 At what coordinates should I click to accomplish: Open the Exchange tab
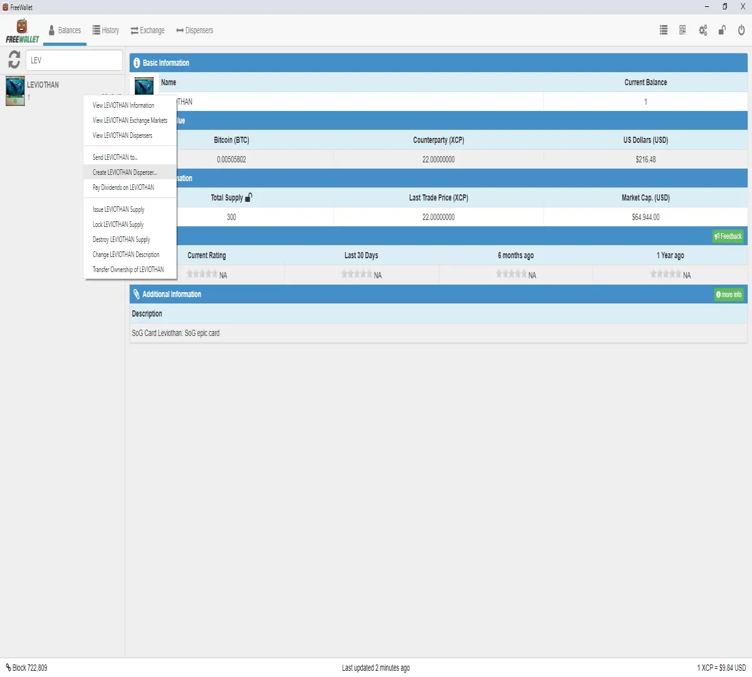coord(147,30)
